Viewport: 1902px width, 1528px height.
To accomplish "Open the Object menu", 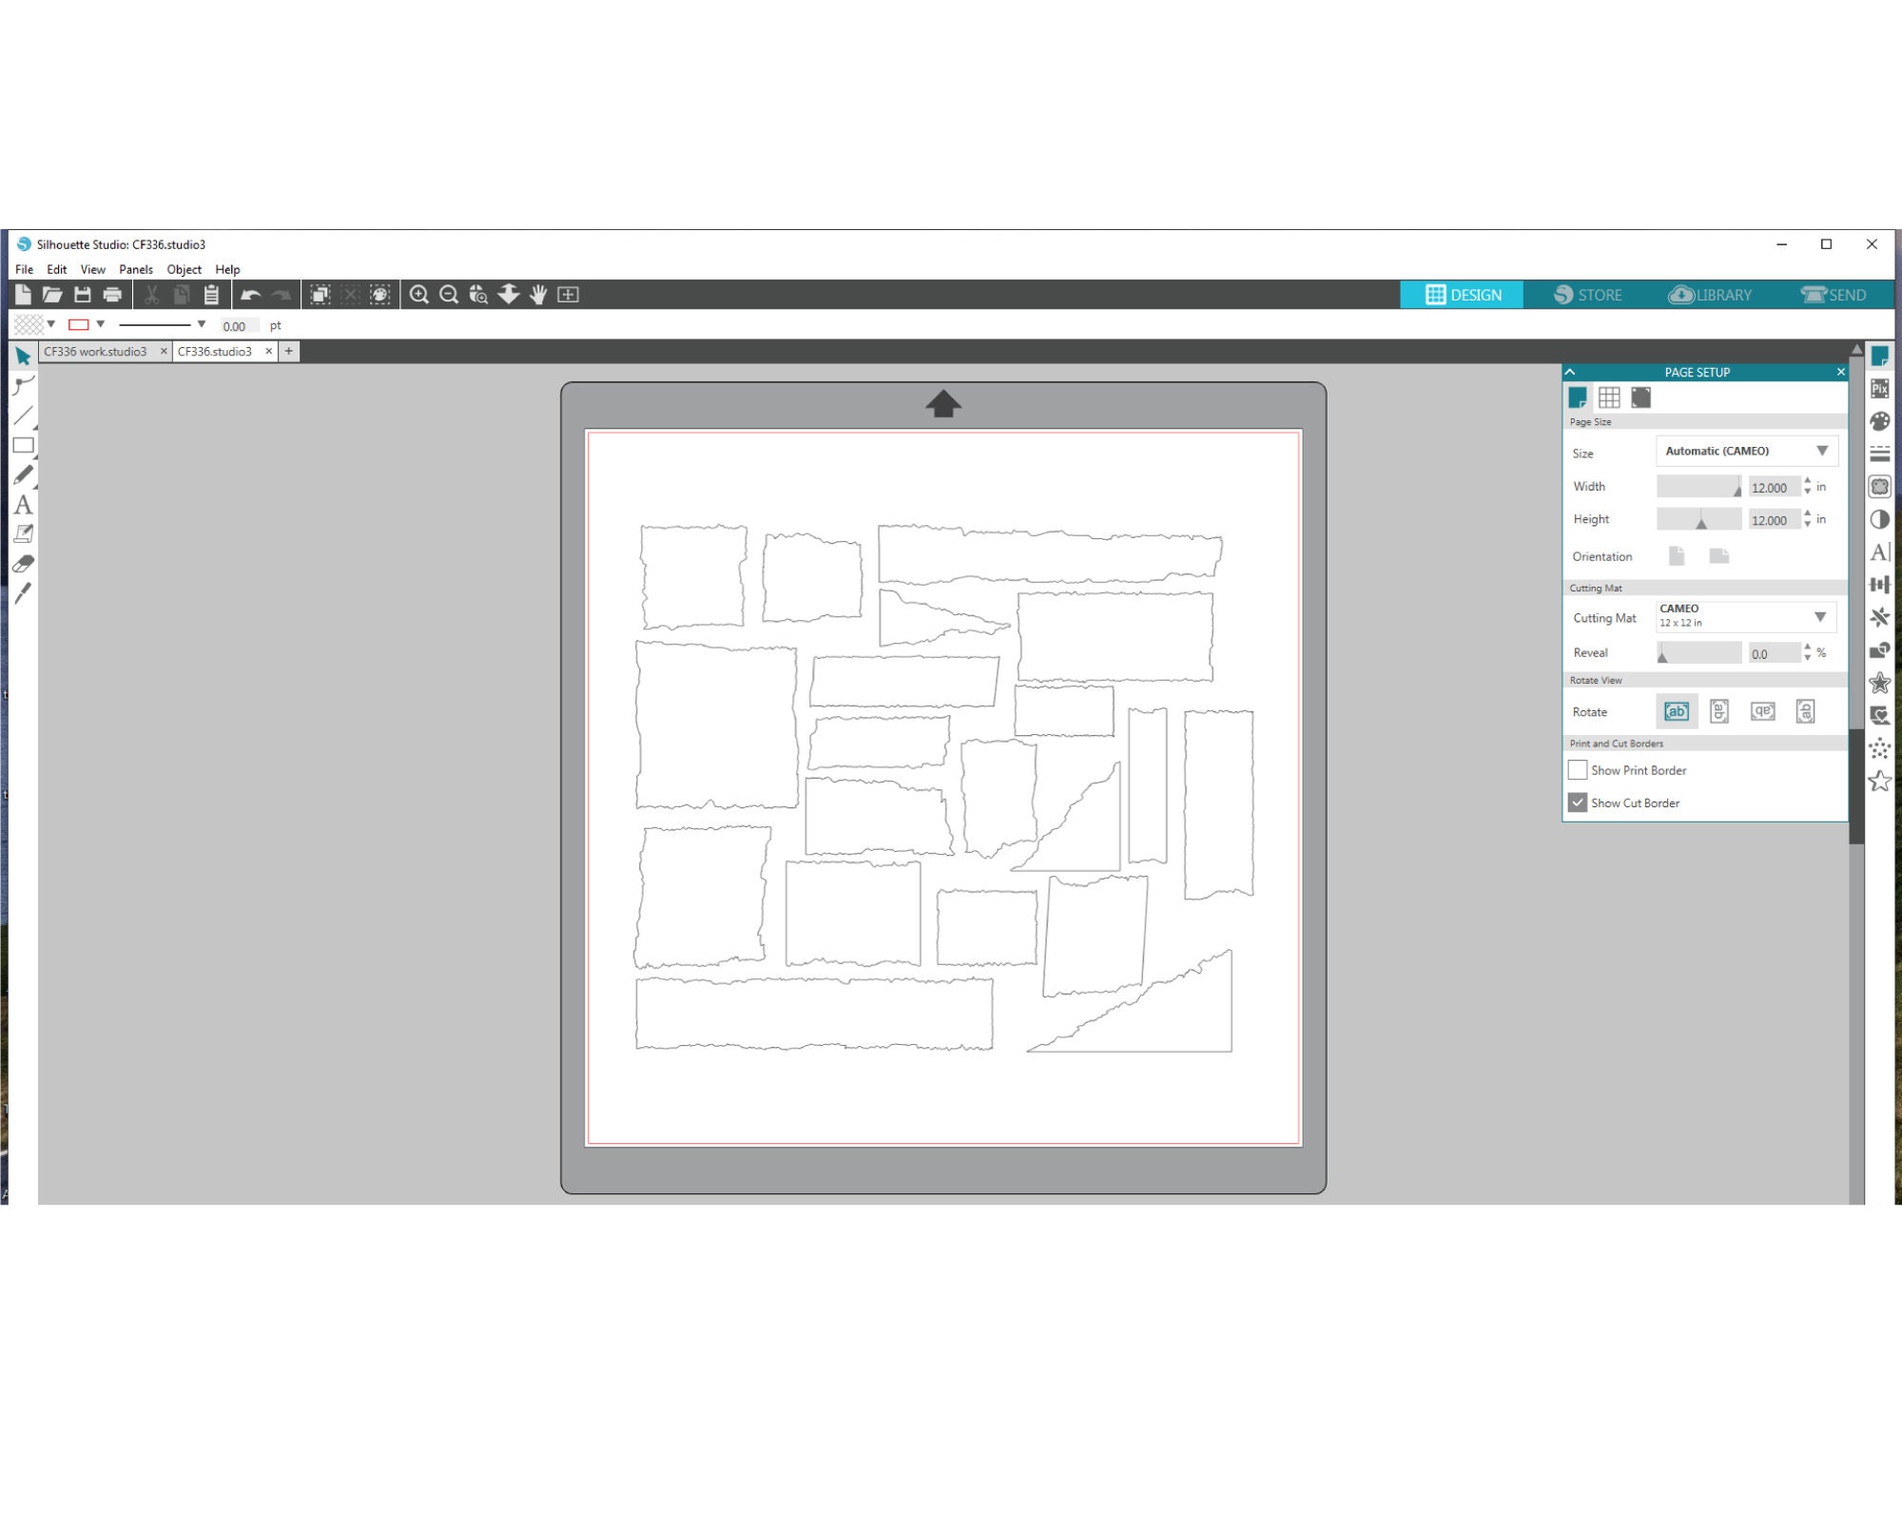I will (x=184, y=269).
